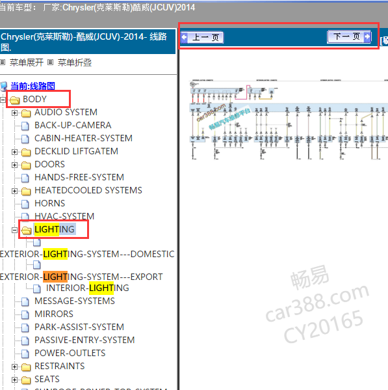Image resolution: width=388 pixels, height=390 pixels.
Task: Click the HEATEDCOOLED SYSTEMS folder icon
Action: [26, 191]
